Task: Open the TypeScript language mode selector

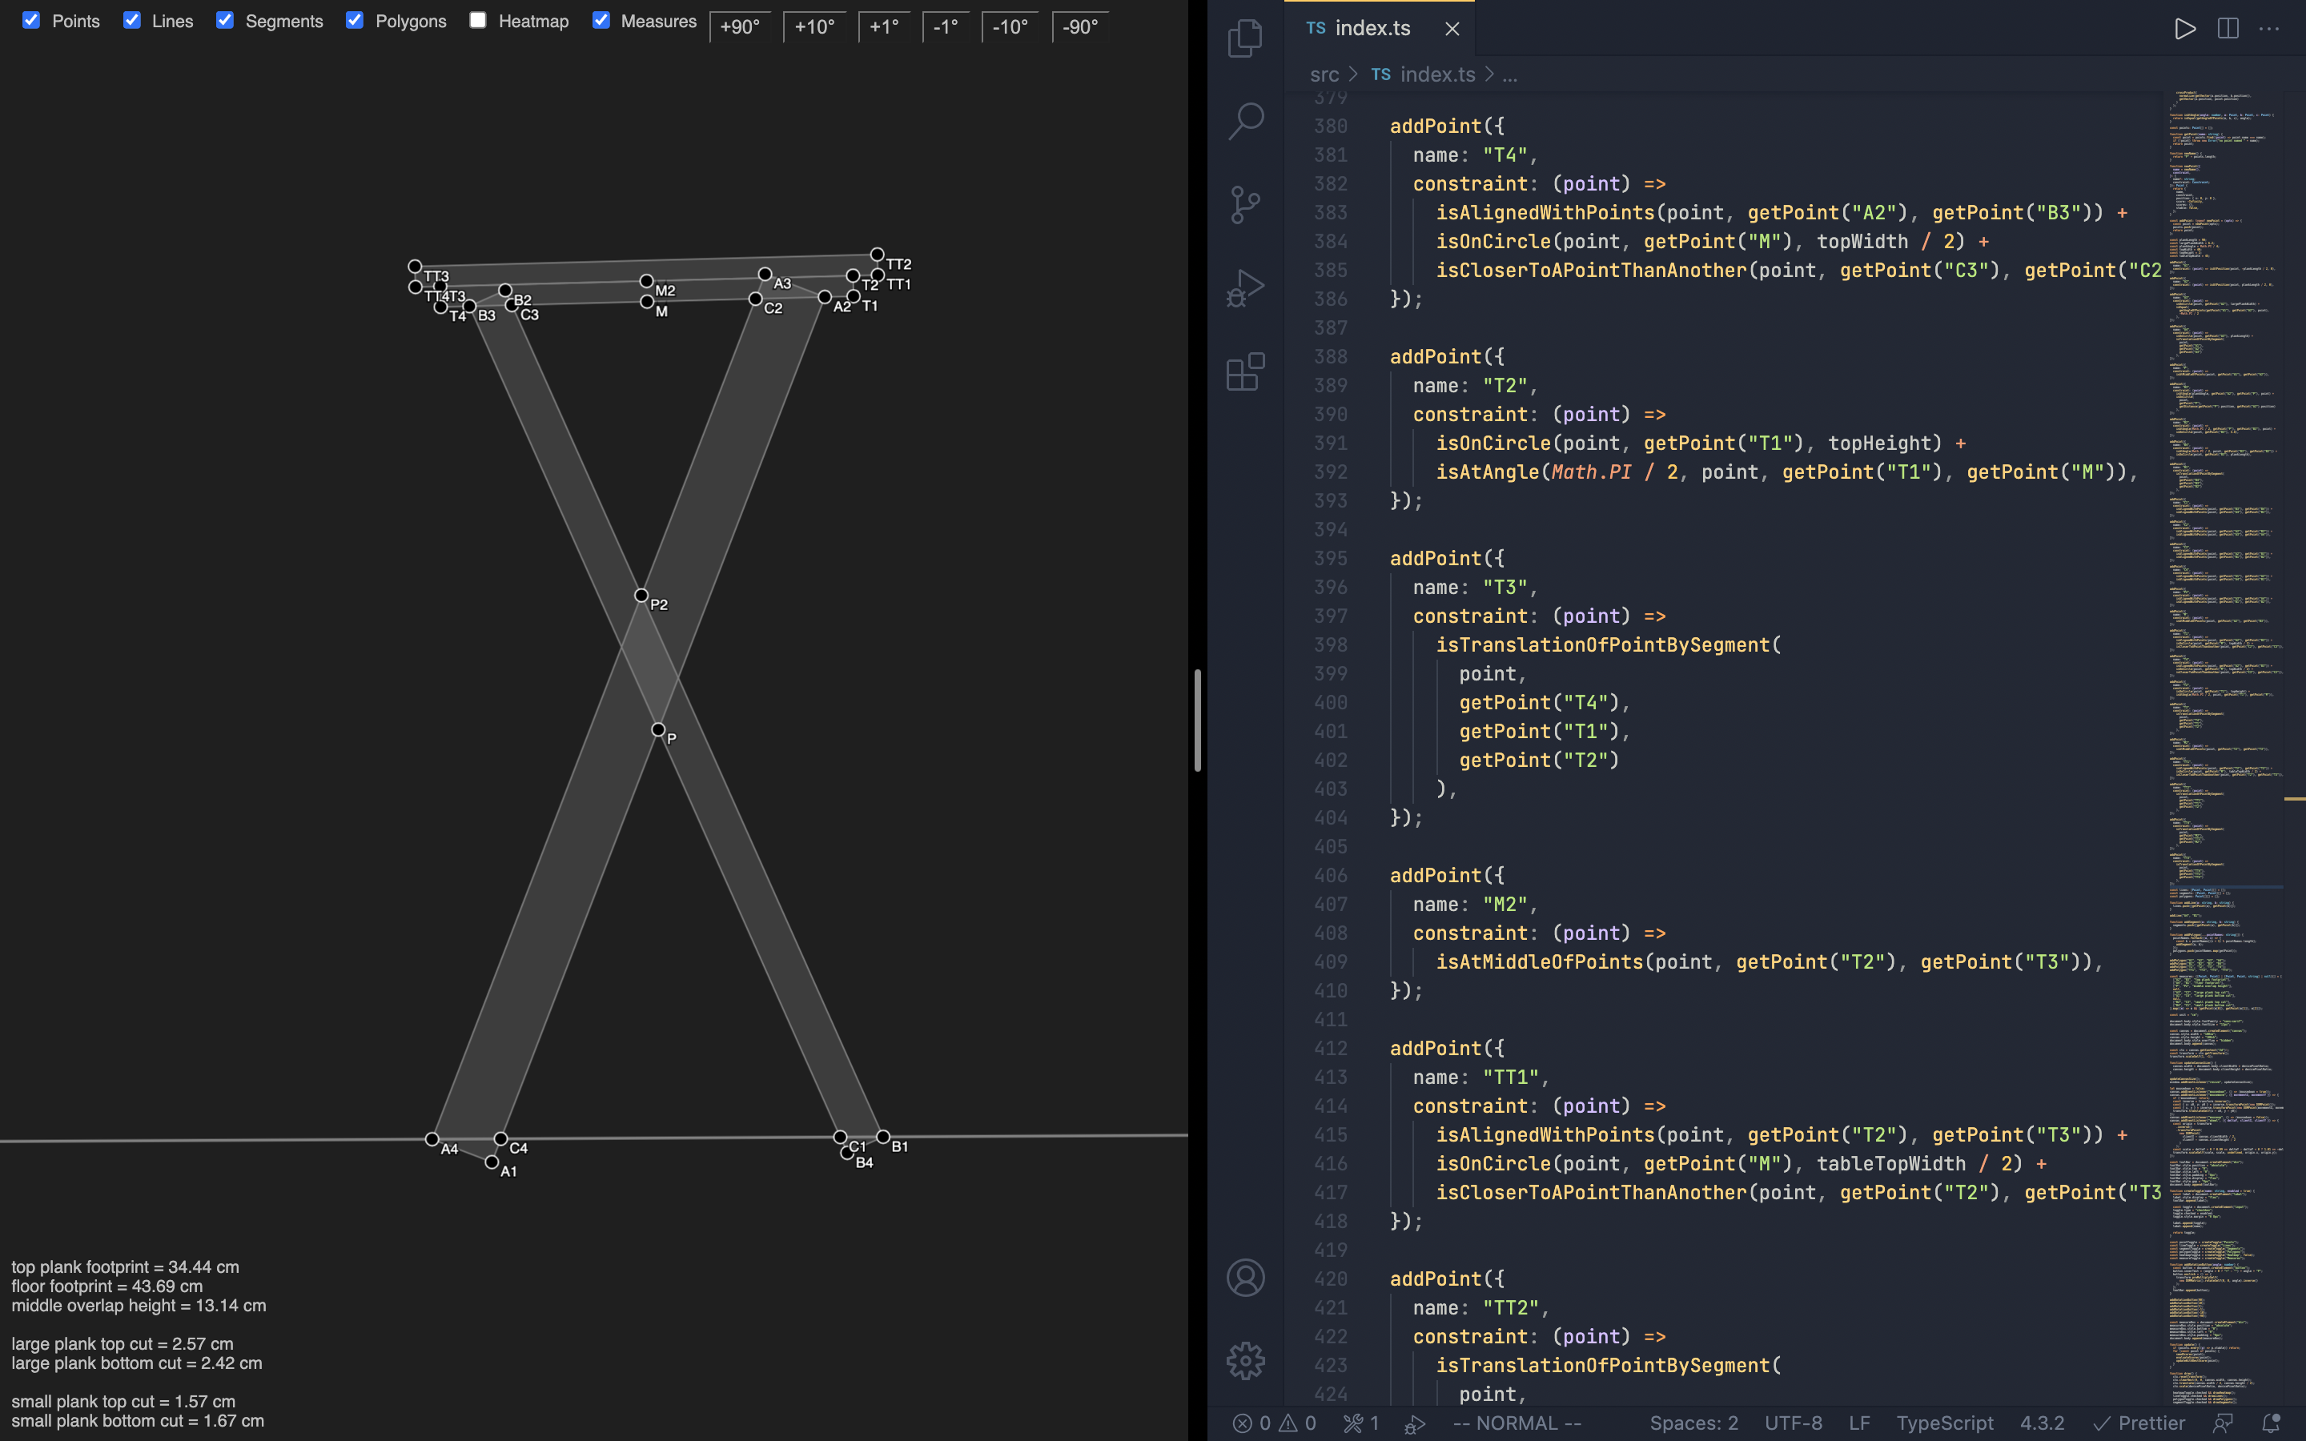Action: tap(1944, 1423)
